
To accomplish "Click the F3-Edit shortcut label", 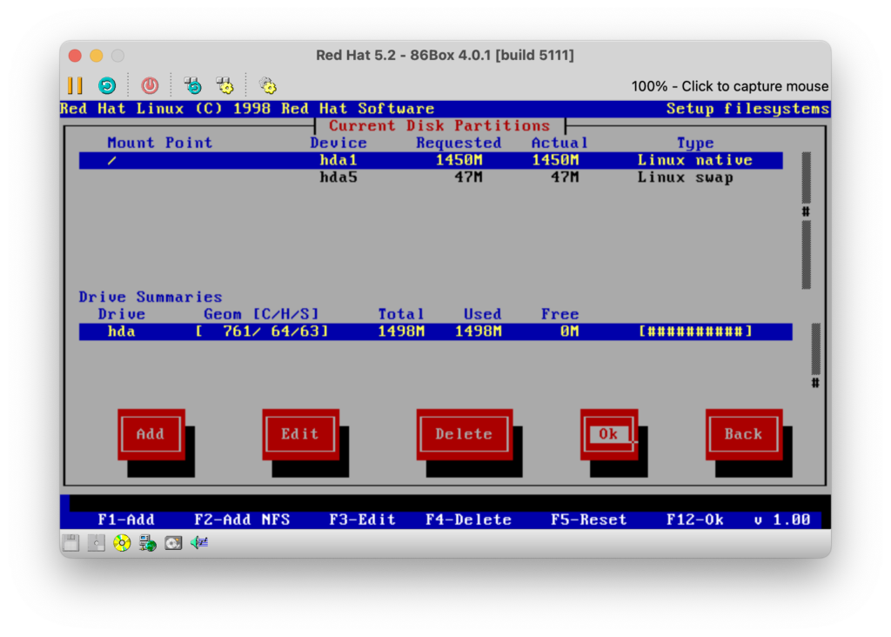I will (363, 520).
